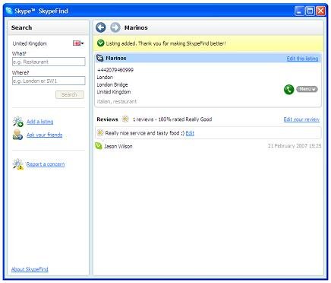This screenshot has width=331, height=283.
Task: Click the Where? location field
Action: pyautogui.click(x=49, y=81)
